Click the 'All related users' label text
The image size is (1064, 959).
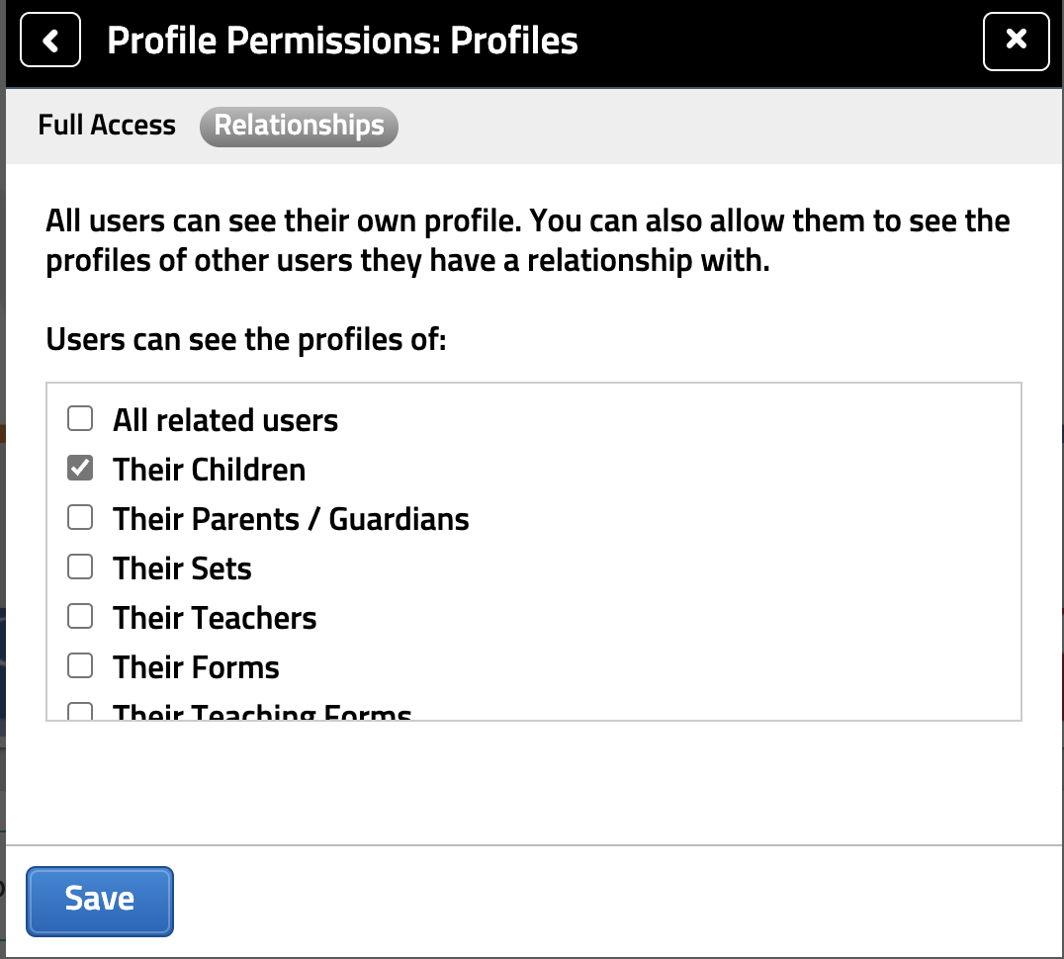[225, 420]
